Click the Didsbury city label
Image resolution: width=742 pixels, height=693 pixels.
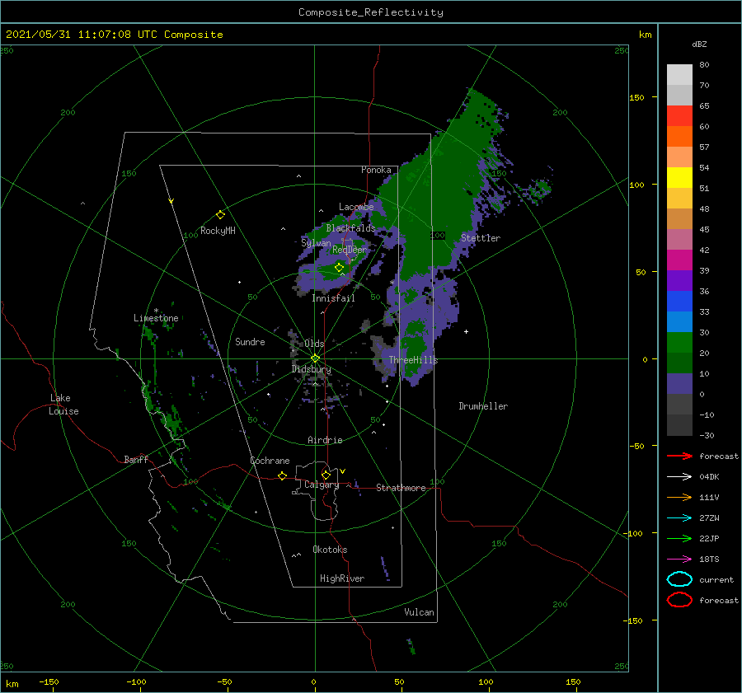point(312,369)
